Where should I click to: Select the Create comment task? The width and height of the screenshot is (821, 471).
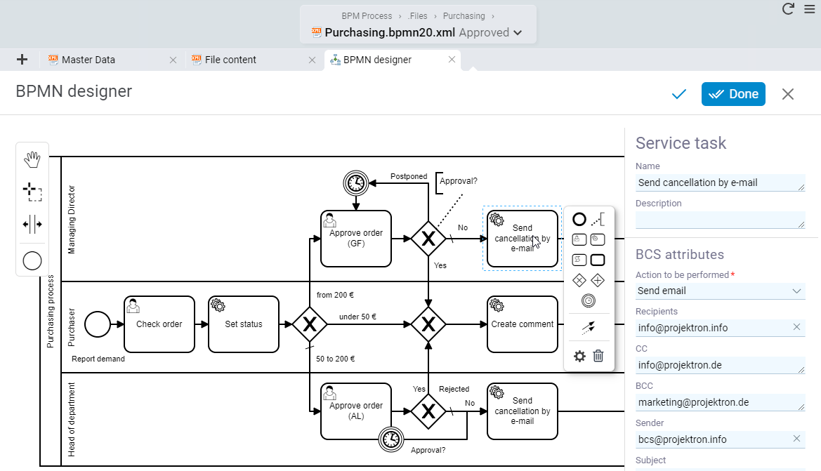point(522,324)
